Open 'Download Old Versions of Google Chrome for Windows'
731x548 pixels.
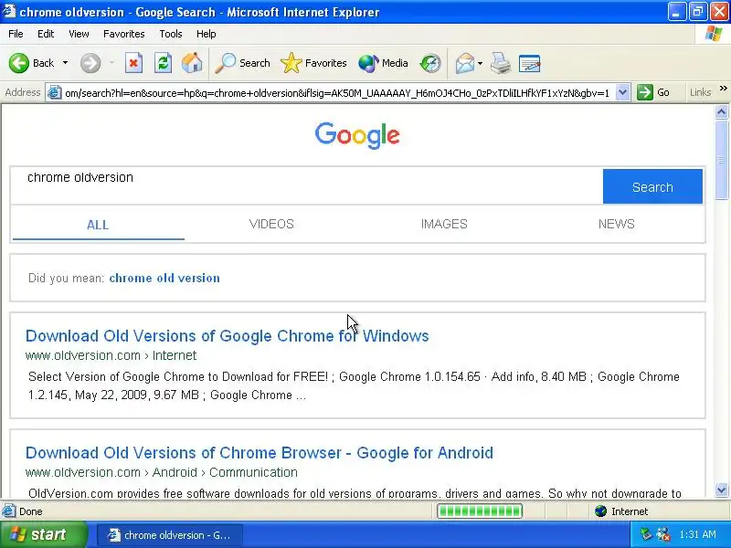[x=227, y=336]
